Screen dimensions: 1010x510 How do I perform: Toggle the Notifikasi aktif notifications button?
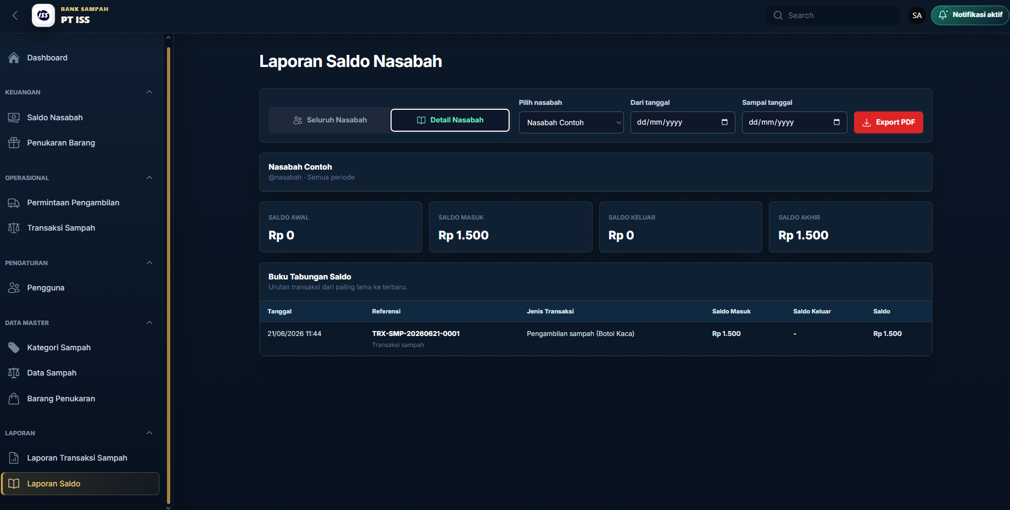coord(970,15)
